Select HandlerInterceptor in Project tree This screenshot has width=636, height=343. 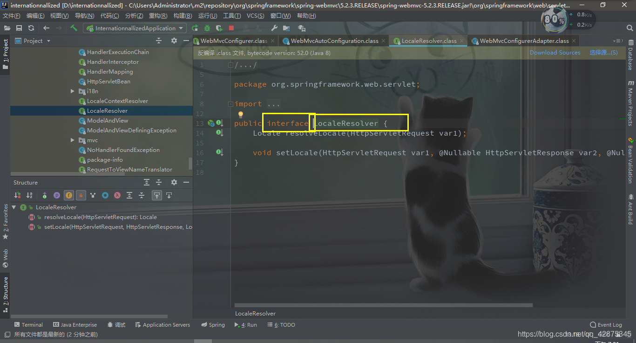click(x=113, y=62)
